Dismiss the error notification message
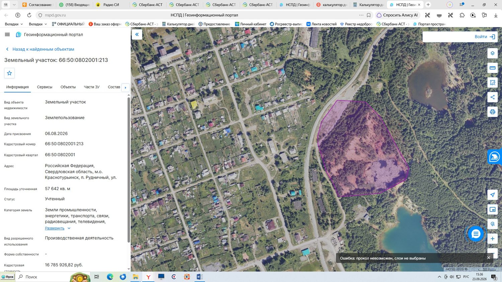This screenshot has height=282, width=502. pyautogui.click(x=488, y=258)
